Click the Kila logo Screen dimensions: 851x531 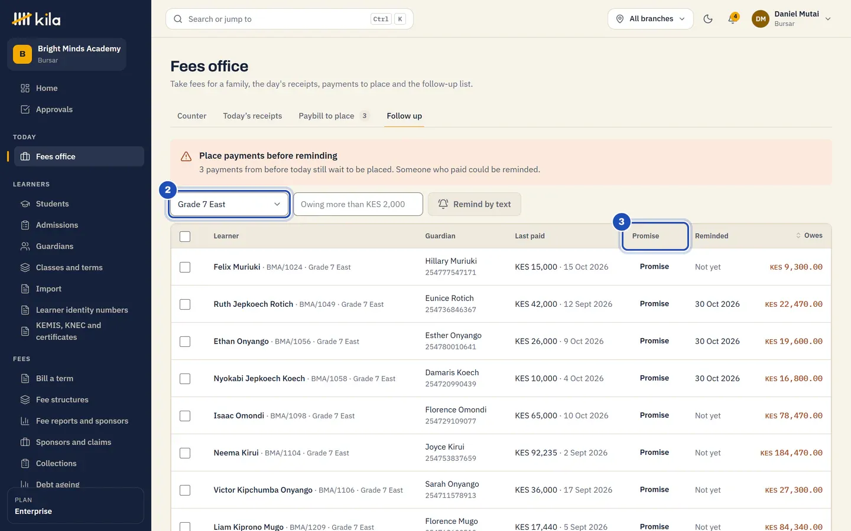(36, 19)
